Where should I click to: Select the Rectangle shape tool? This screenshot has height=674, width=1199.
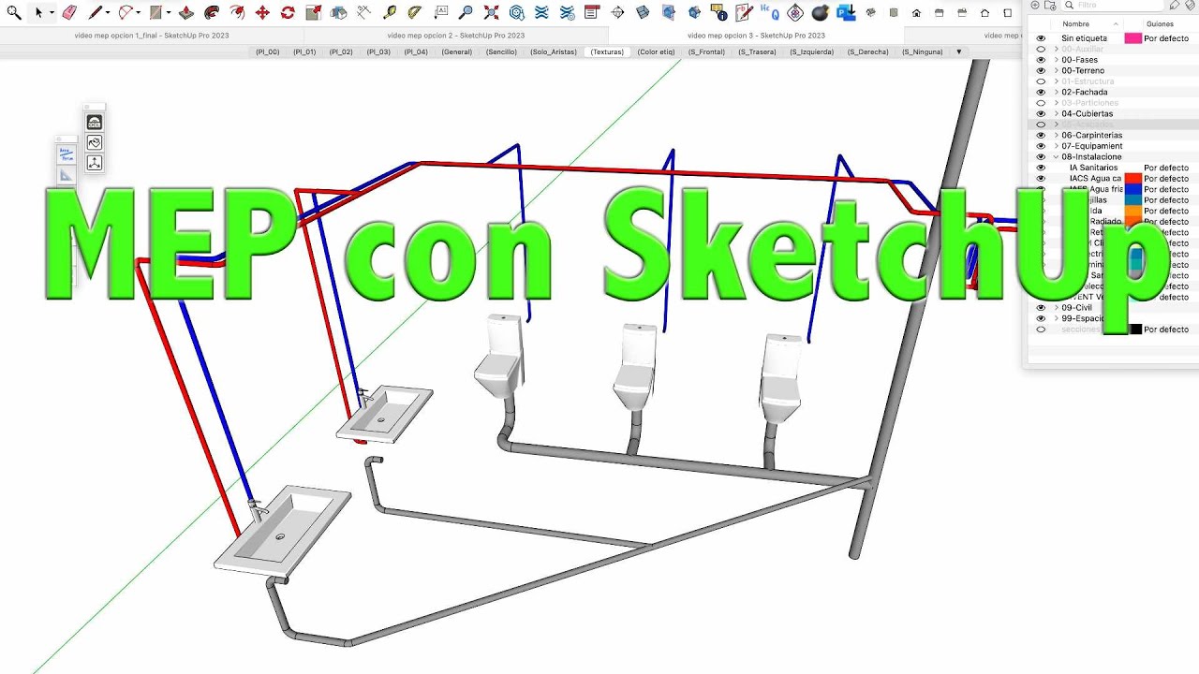(x=155, y=13)
